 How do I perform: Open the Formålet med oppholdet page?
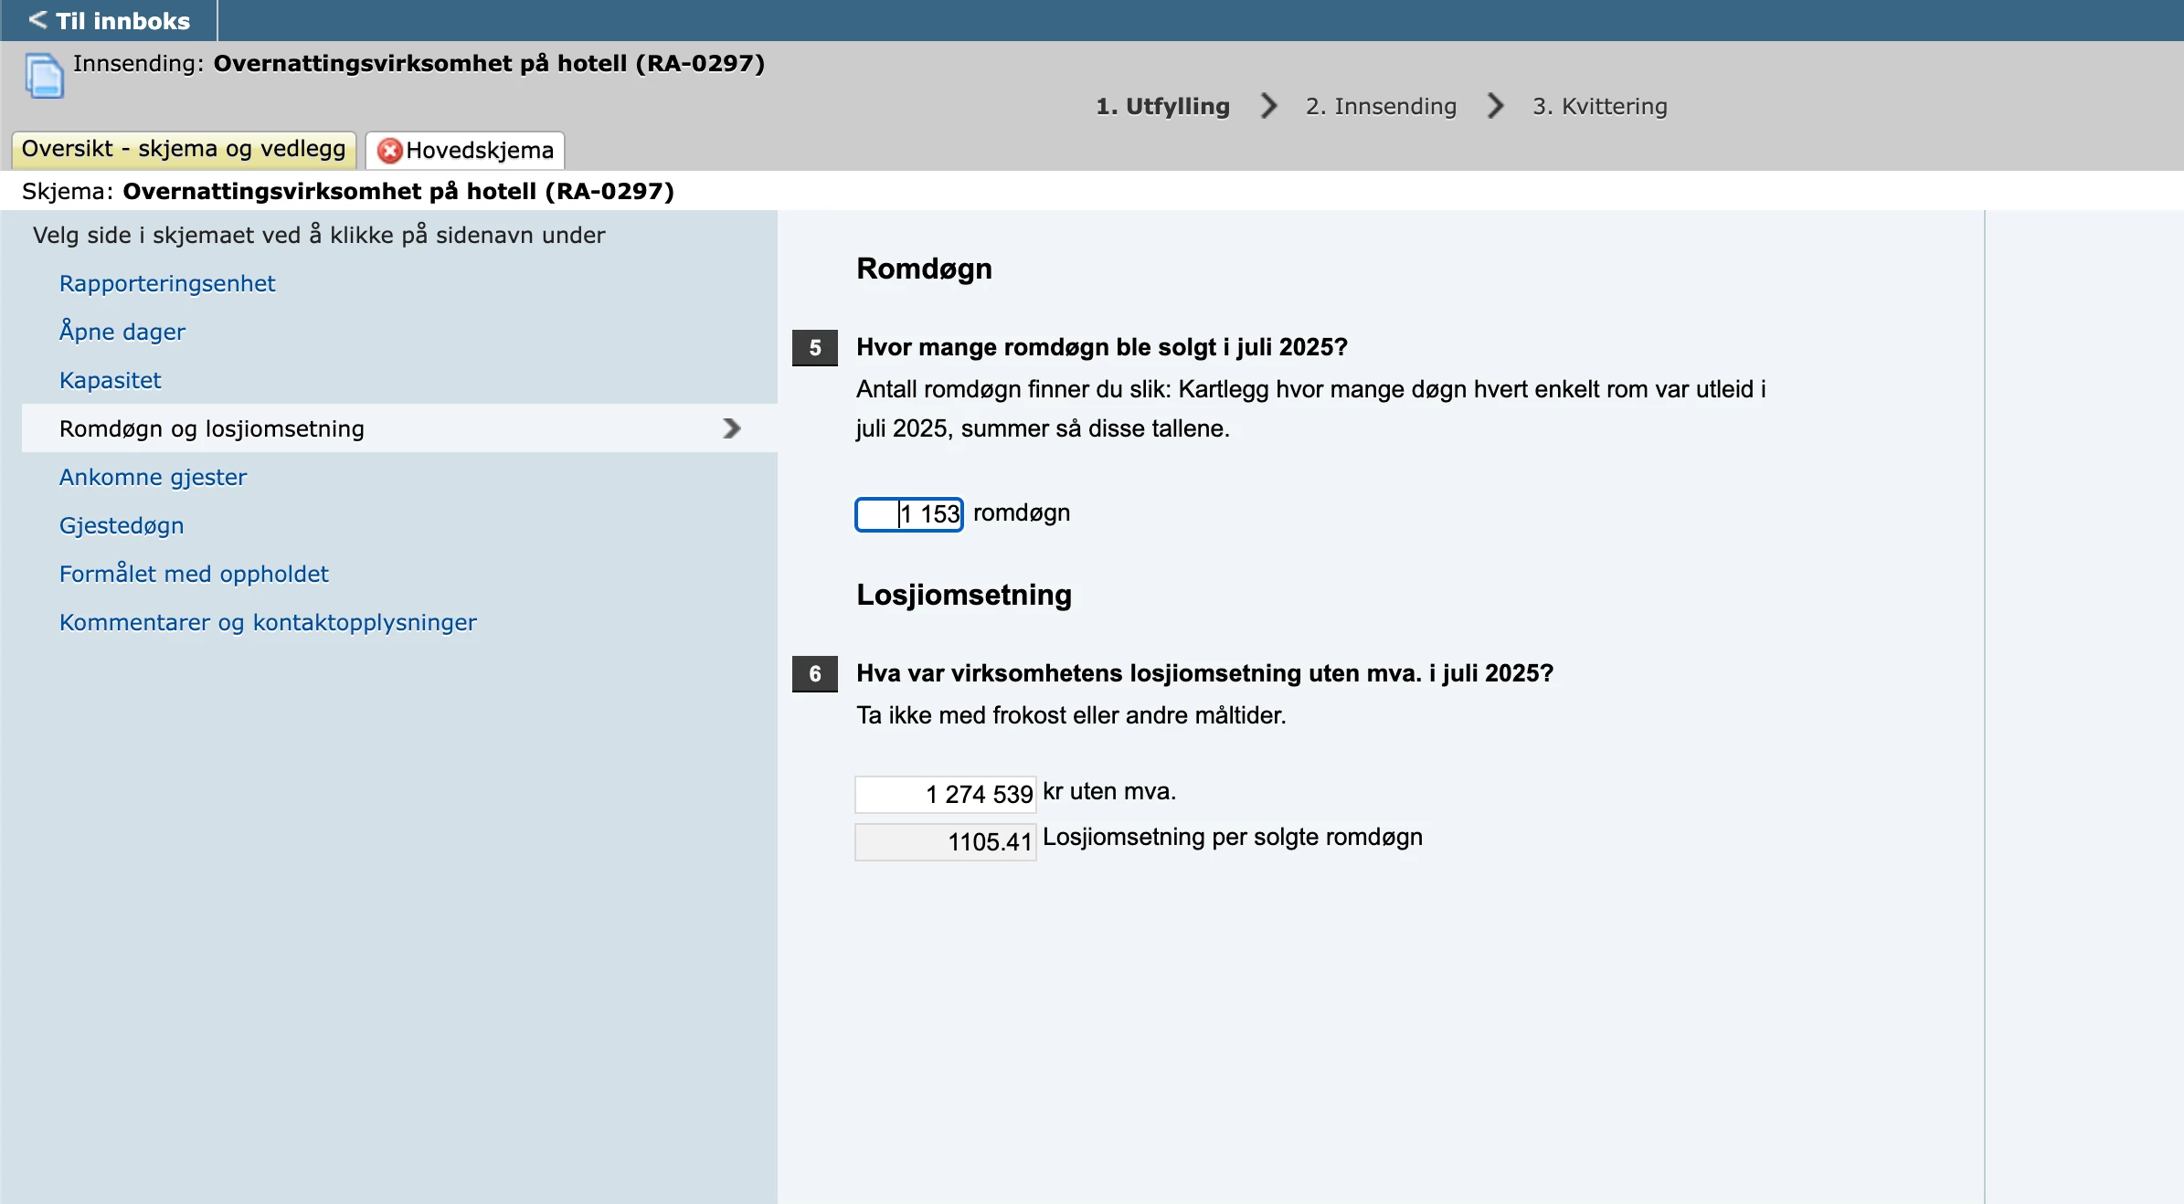(194, 574)
